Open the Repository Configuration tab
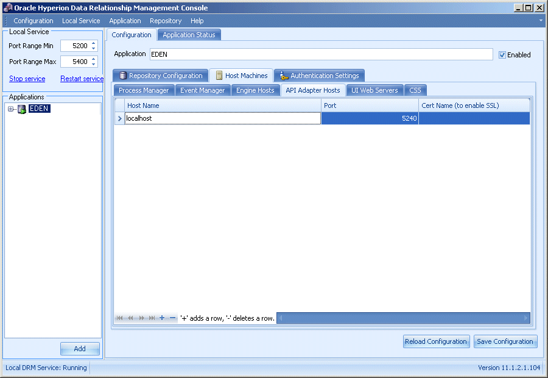The image size is (548, 378). [x=160, y=76]
